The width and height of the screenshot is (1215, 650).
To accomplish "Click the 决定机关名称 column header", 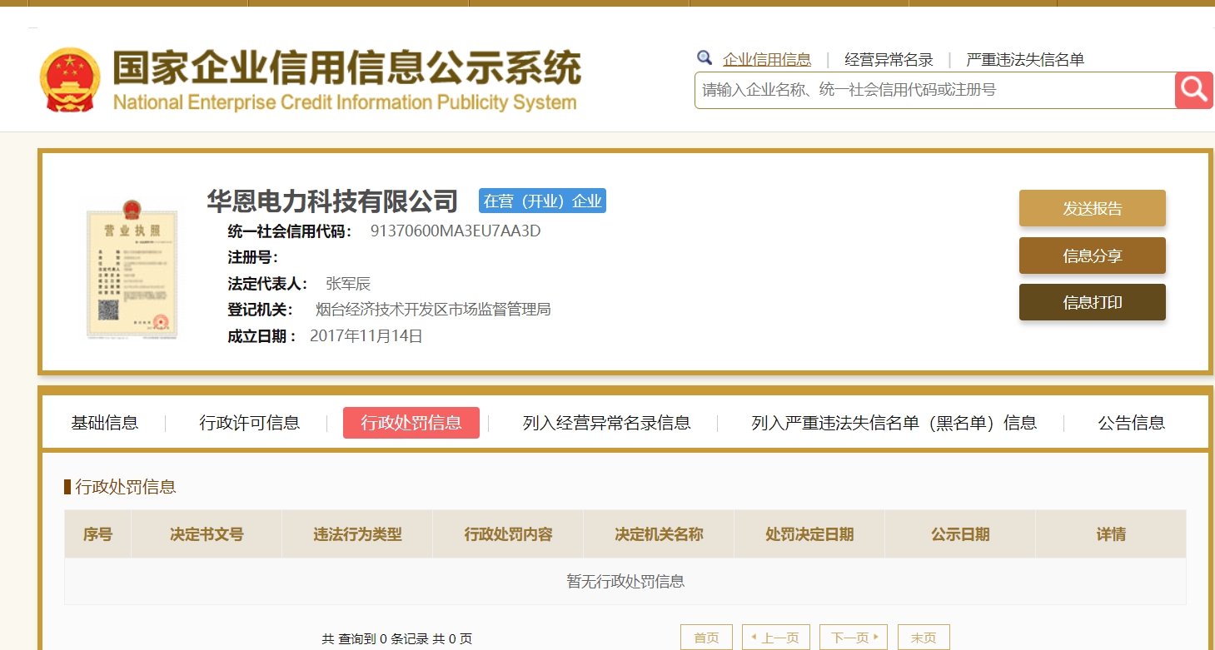I will coord(659,534).
